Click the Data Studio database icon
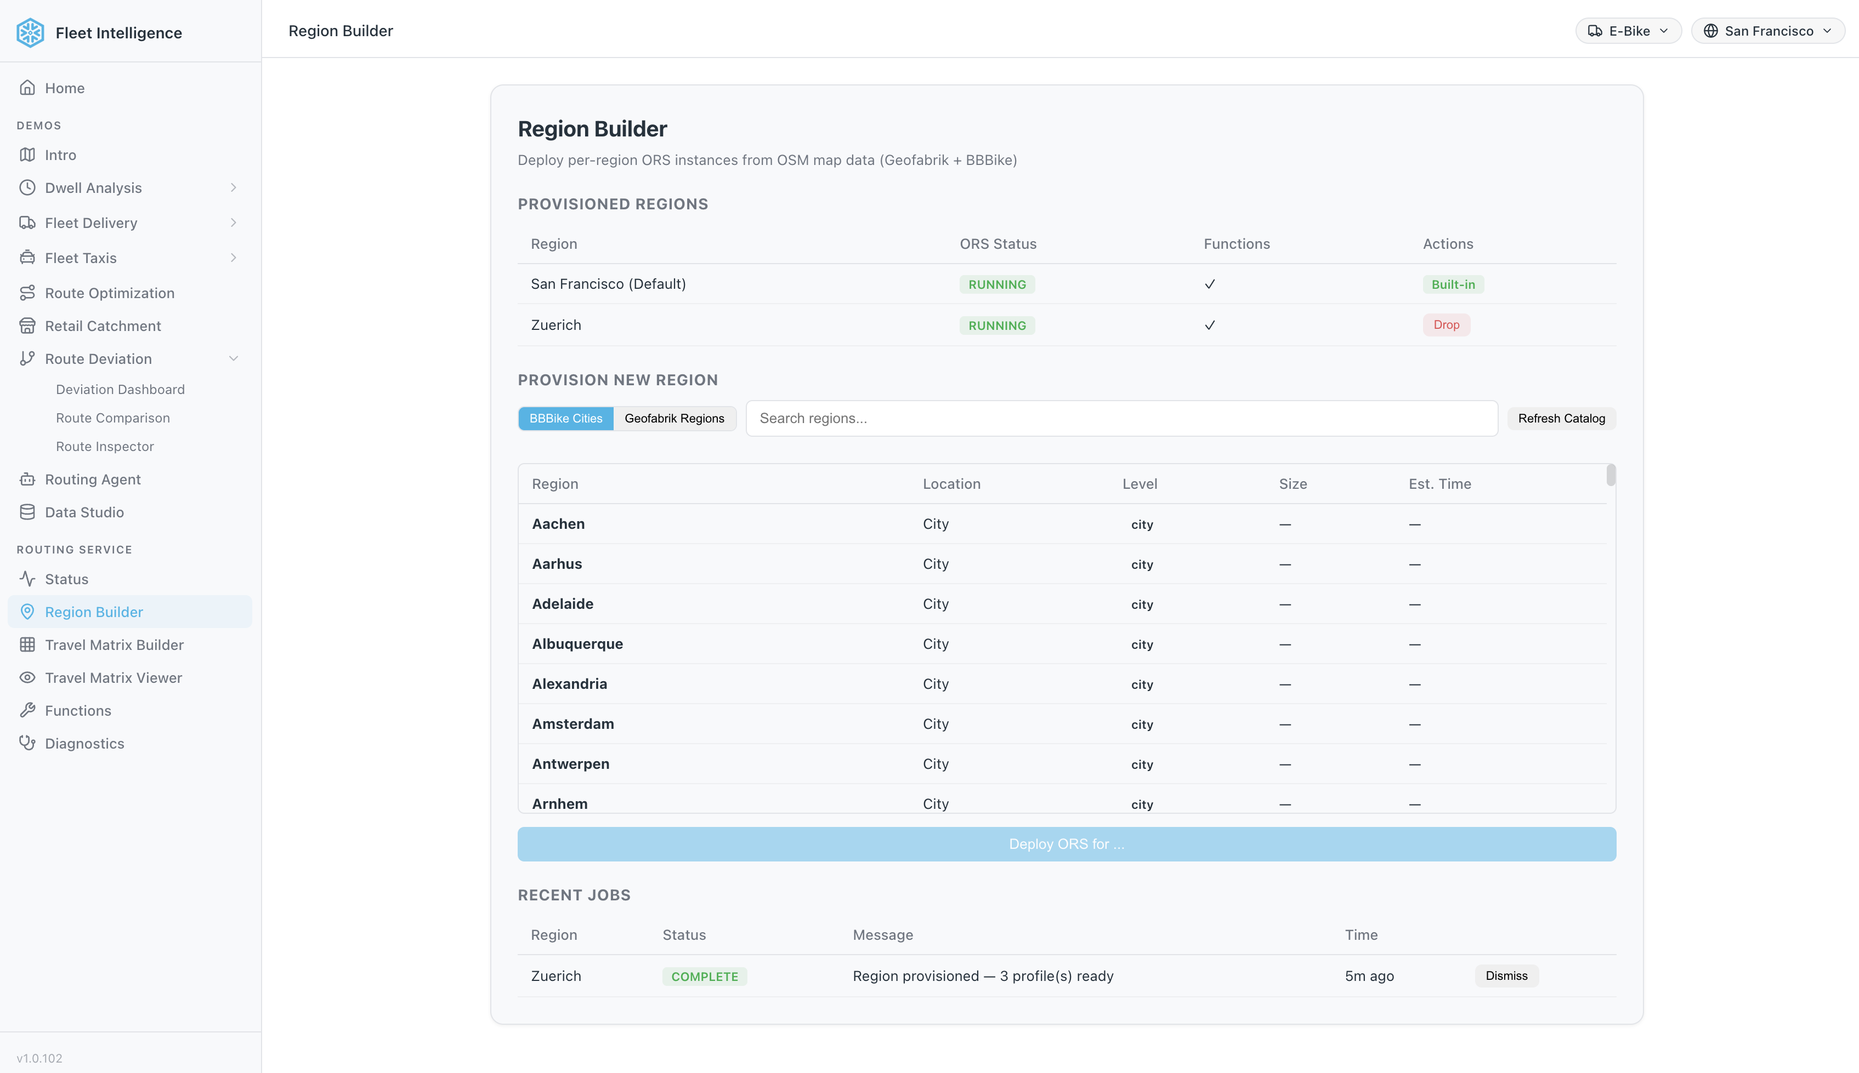The width and height of the screenshot is (1859, 1073). pos(27,512)
